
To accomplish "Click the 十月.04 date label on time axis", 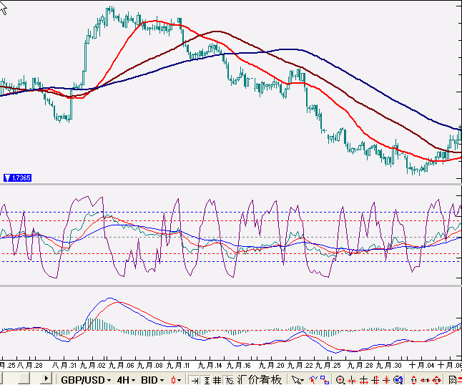I will point(422,365).
